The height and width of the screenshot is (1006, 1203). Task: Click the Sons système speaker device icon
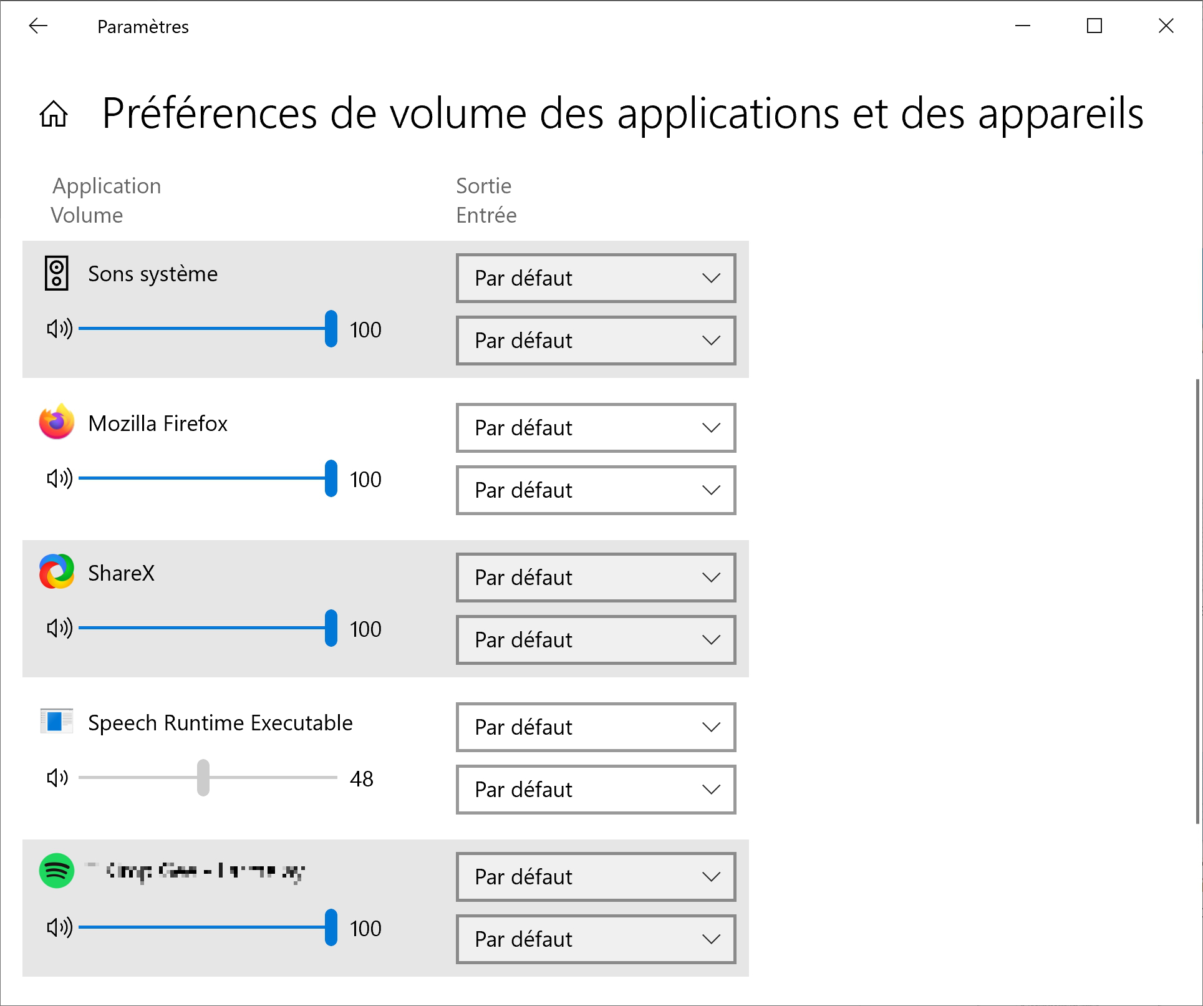[57, 274]
